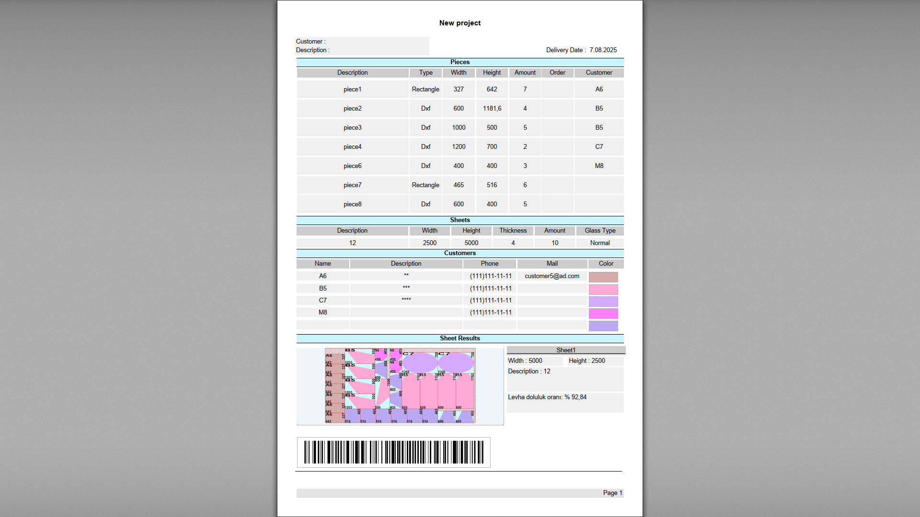Select the piece4 description cell

coord(353,147)
